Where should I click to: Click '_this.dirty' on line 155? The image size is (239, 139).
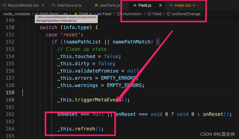73,64
